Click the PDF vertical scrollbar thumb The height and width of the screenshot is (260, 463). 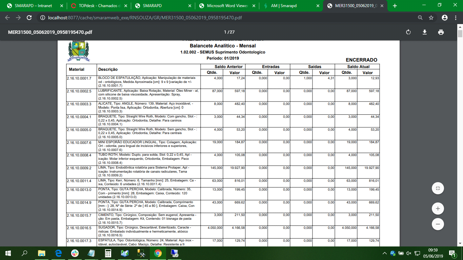460,34
